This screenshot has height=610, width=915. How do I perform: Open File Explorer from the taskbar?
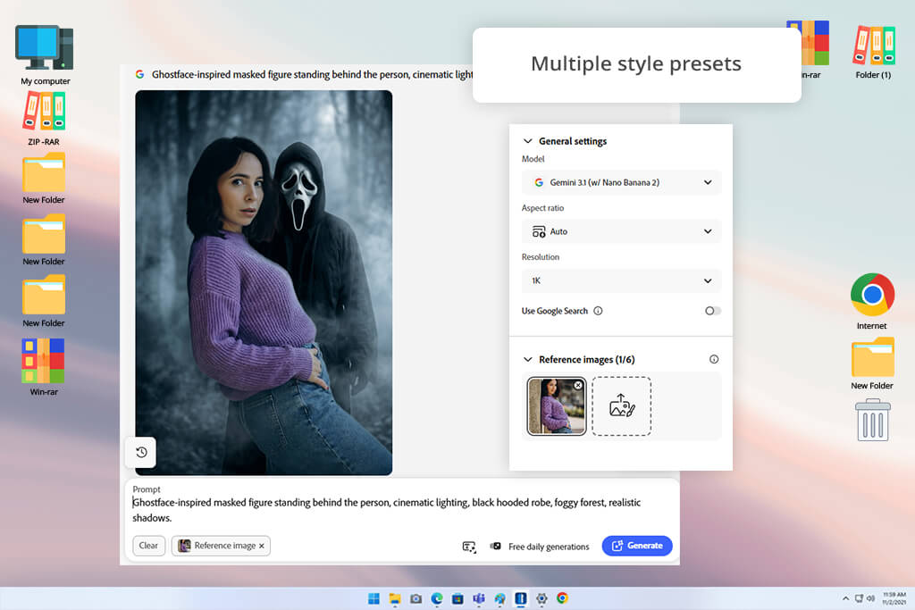(395, 598)
